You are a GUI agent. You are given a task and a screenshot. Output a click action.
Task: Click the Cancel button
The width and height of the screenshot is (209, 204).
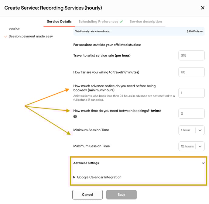coord(87,195)
